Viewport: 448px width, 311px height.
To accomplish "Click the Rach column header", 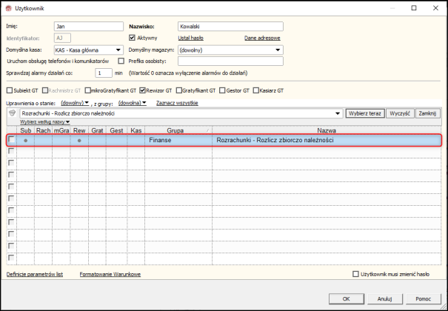I will (x=44, y=130).
